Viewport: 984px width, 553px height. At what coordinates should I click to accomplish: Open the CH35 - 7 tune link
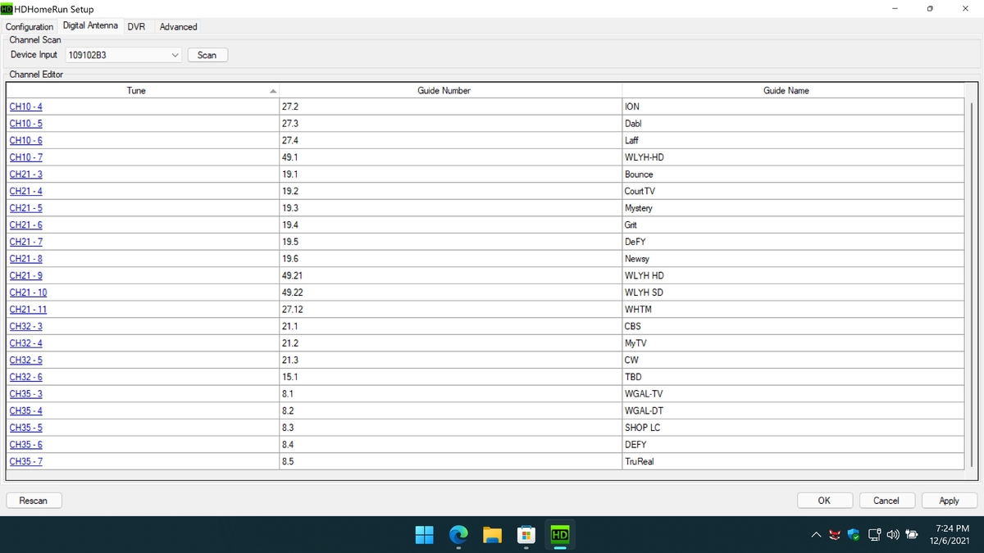25,461
